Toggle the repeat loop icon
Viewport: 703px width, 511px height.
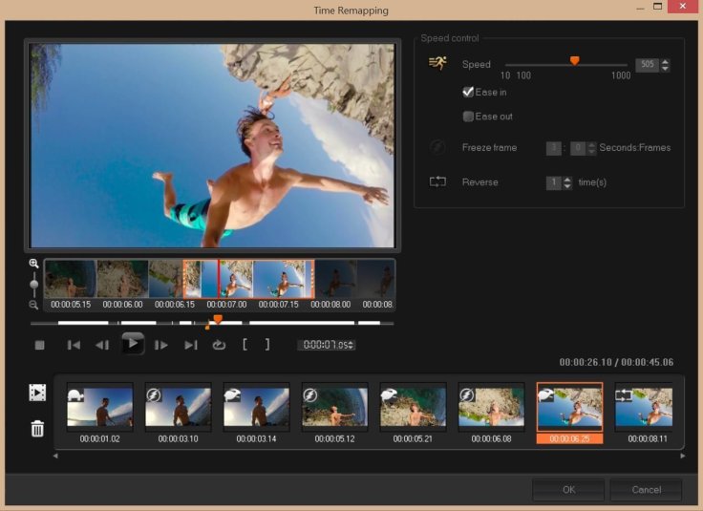(219, 345)
